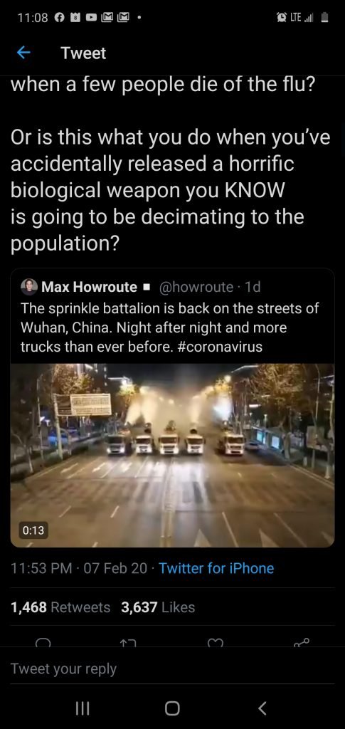This screenshot has height=729, width=345.
Task: Open quoted tweet text about sprinkle battalion
Action: click(170, 327)
